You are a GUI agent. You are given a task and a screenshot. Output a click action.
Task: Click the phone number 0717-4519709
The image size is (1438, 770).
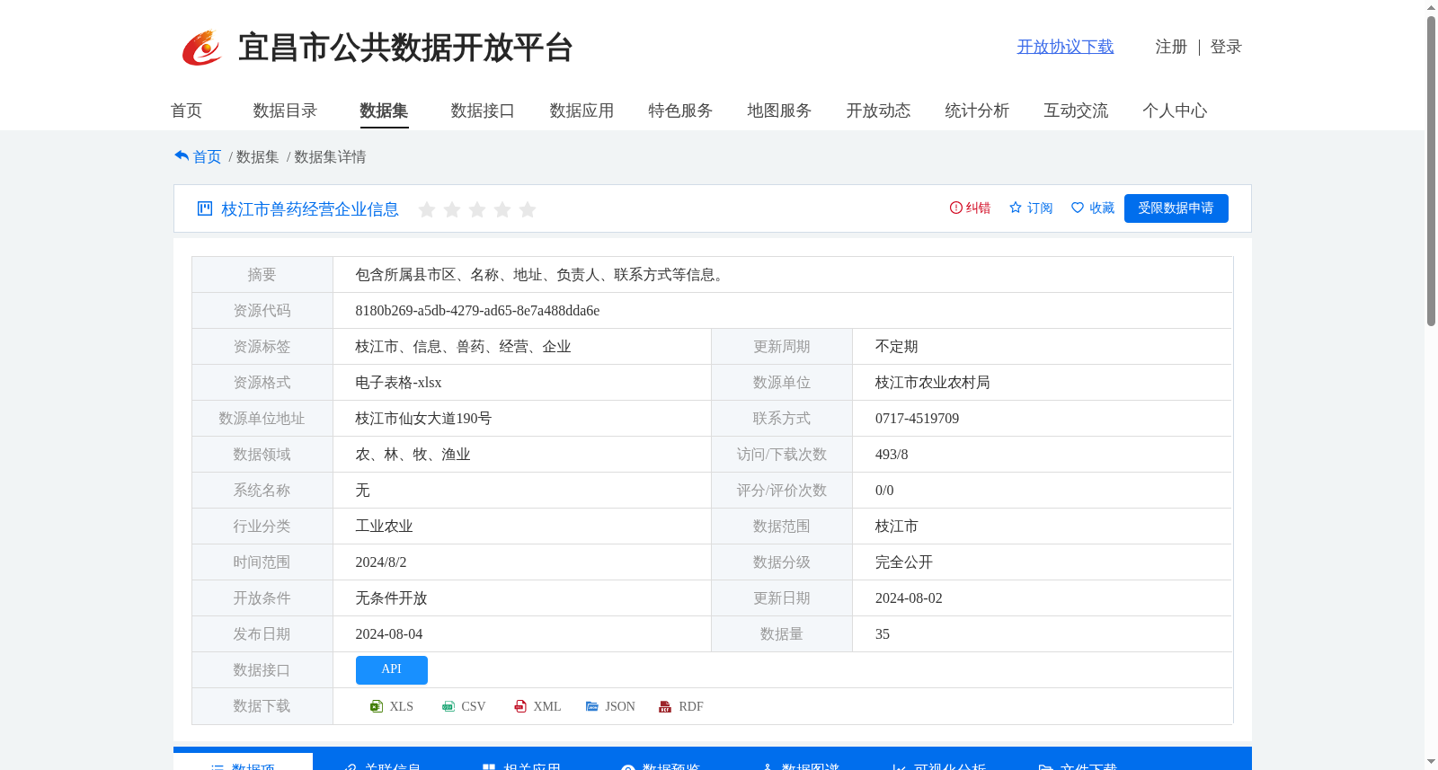[917, 419]
